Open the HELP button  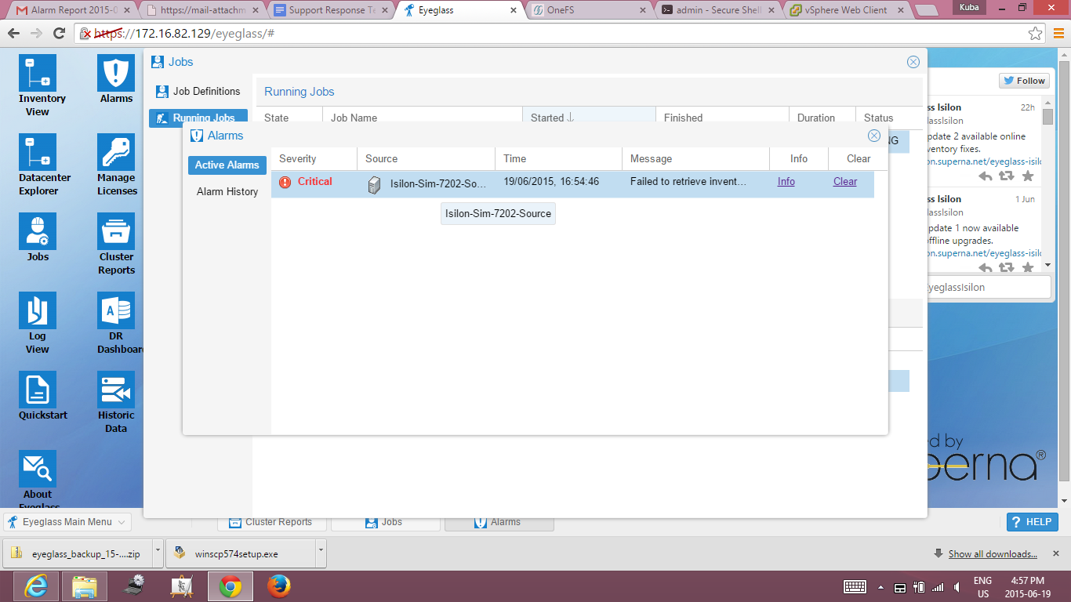click(x=1033, y=522)
